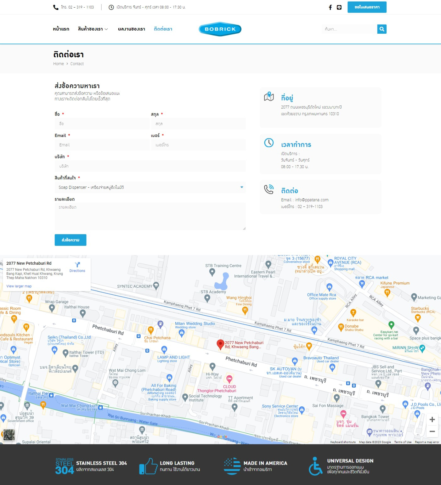Viewport: 441px width, 485px height.
Task: Submit the form with ส่งข้อความ button
Action: pos(71,240)
